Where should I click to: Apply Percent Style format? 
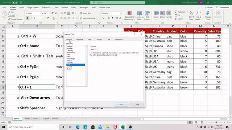[109, 18]
